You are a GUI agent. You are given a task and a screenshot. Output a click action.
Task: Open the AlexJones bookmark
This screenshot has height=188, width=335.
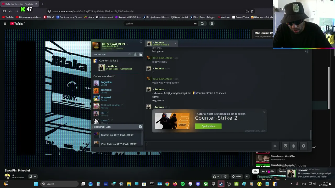(224, 17)
